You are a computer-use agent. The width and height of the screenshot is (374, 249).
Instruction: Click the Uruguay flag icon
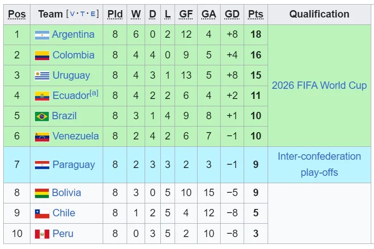click(42, 76)
